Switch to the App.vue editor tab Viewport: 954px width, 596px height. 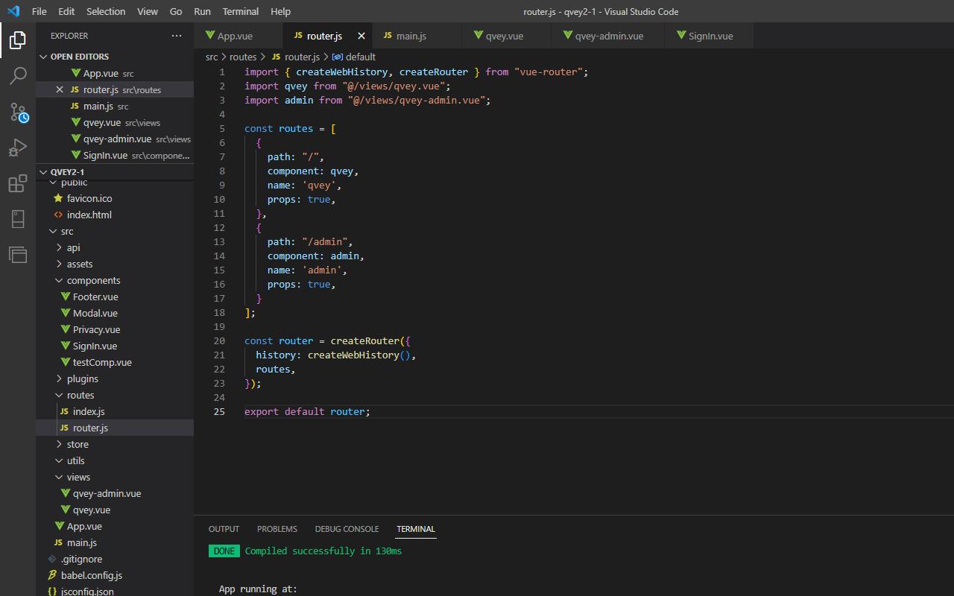pos(238,36)
